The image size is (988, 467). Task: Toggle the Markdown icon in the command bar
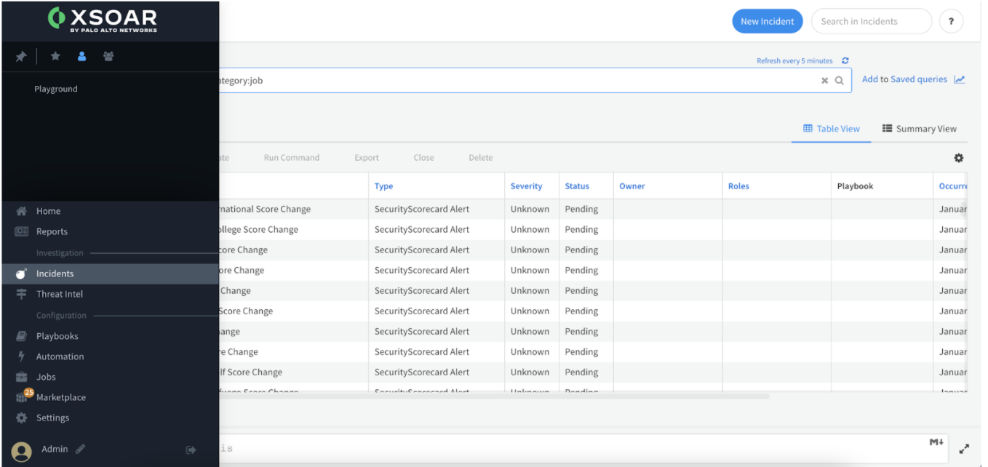(x=936, y=442)
